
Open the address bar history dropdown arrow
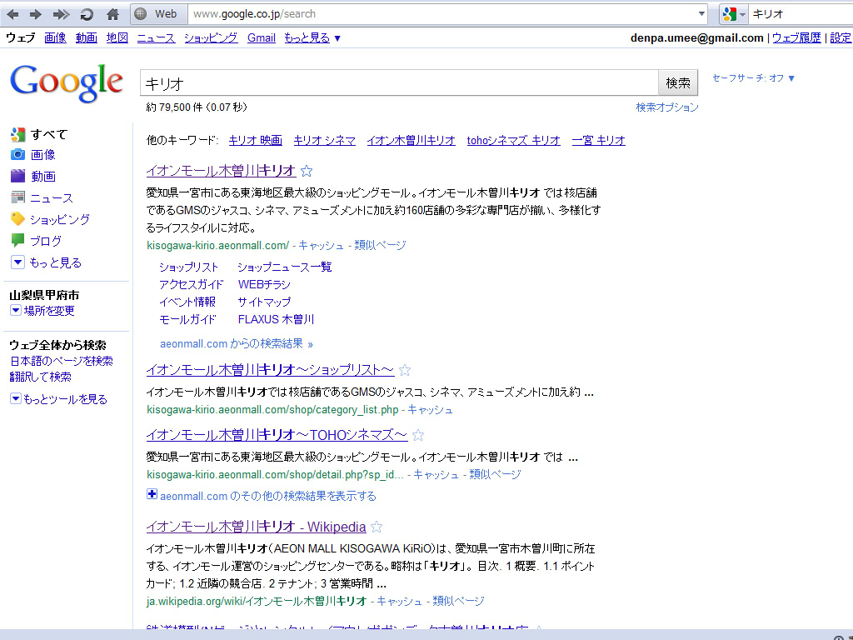[701, 14]
